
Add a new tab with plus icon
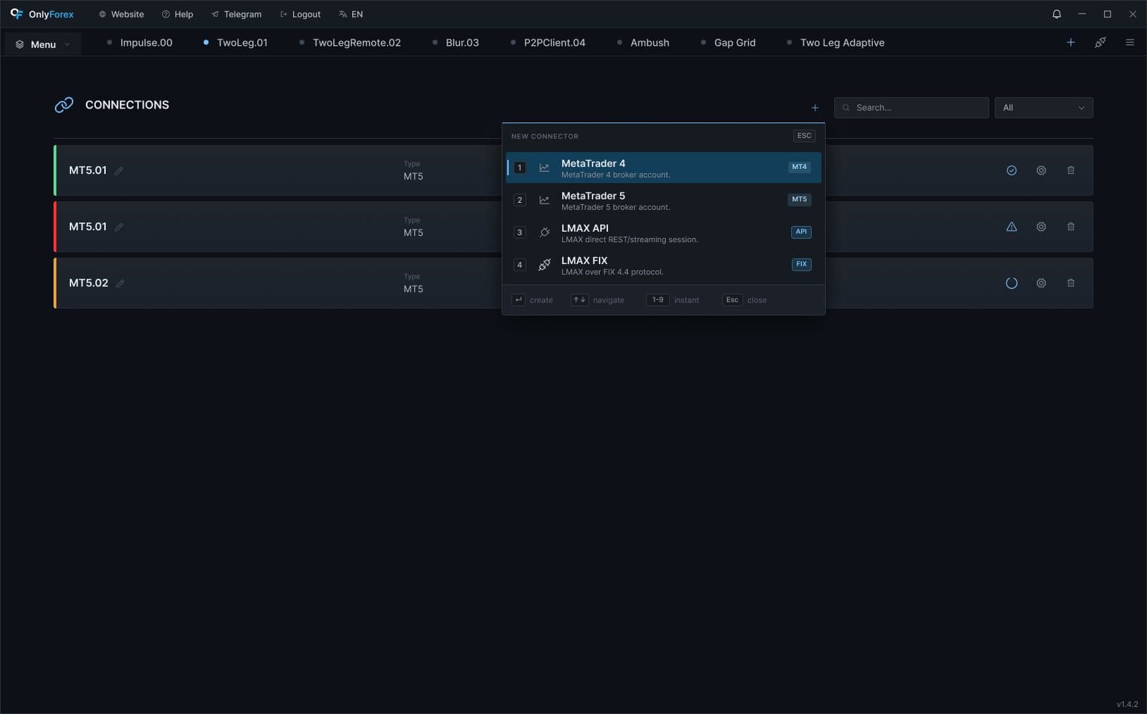pyautogui.click(x=1071, y=42)
